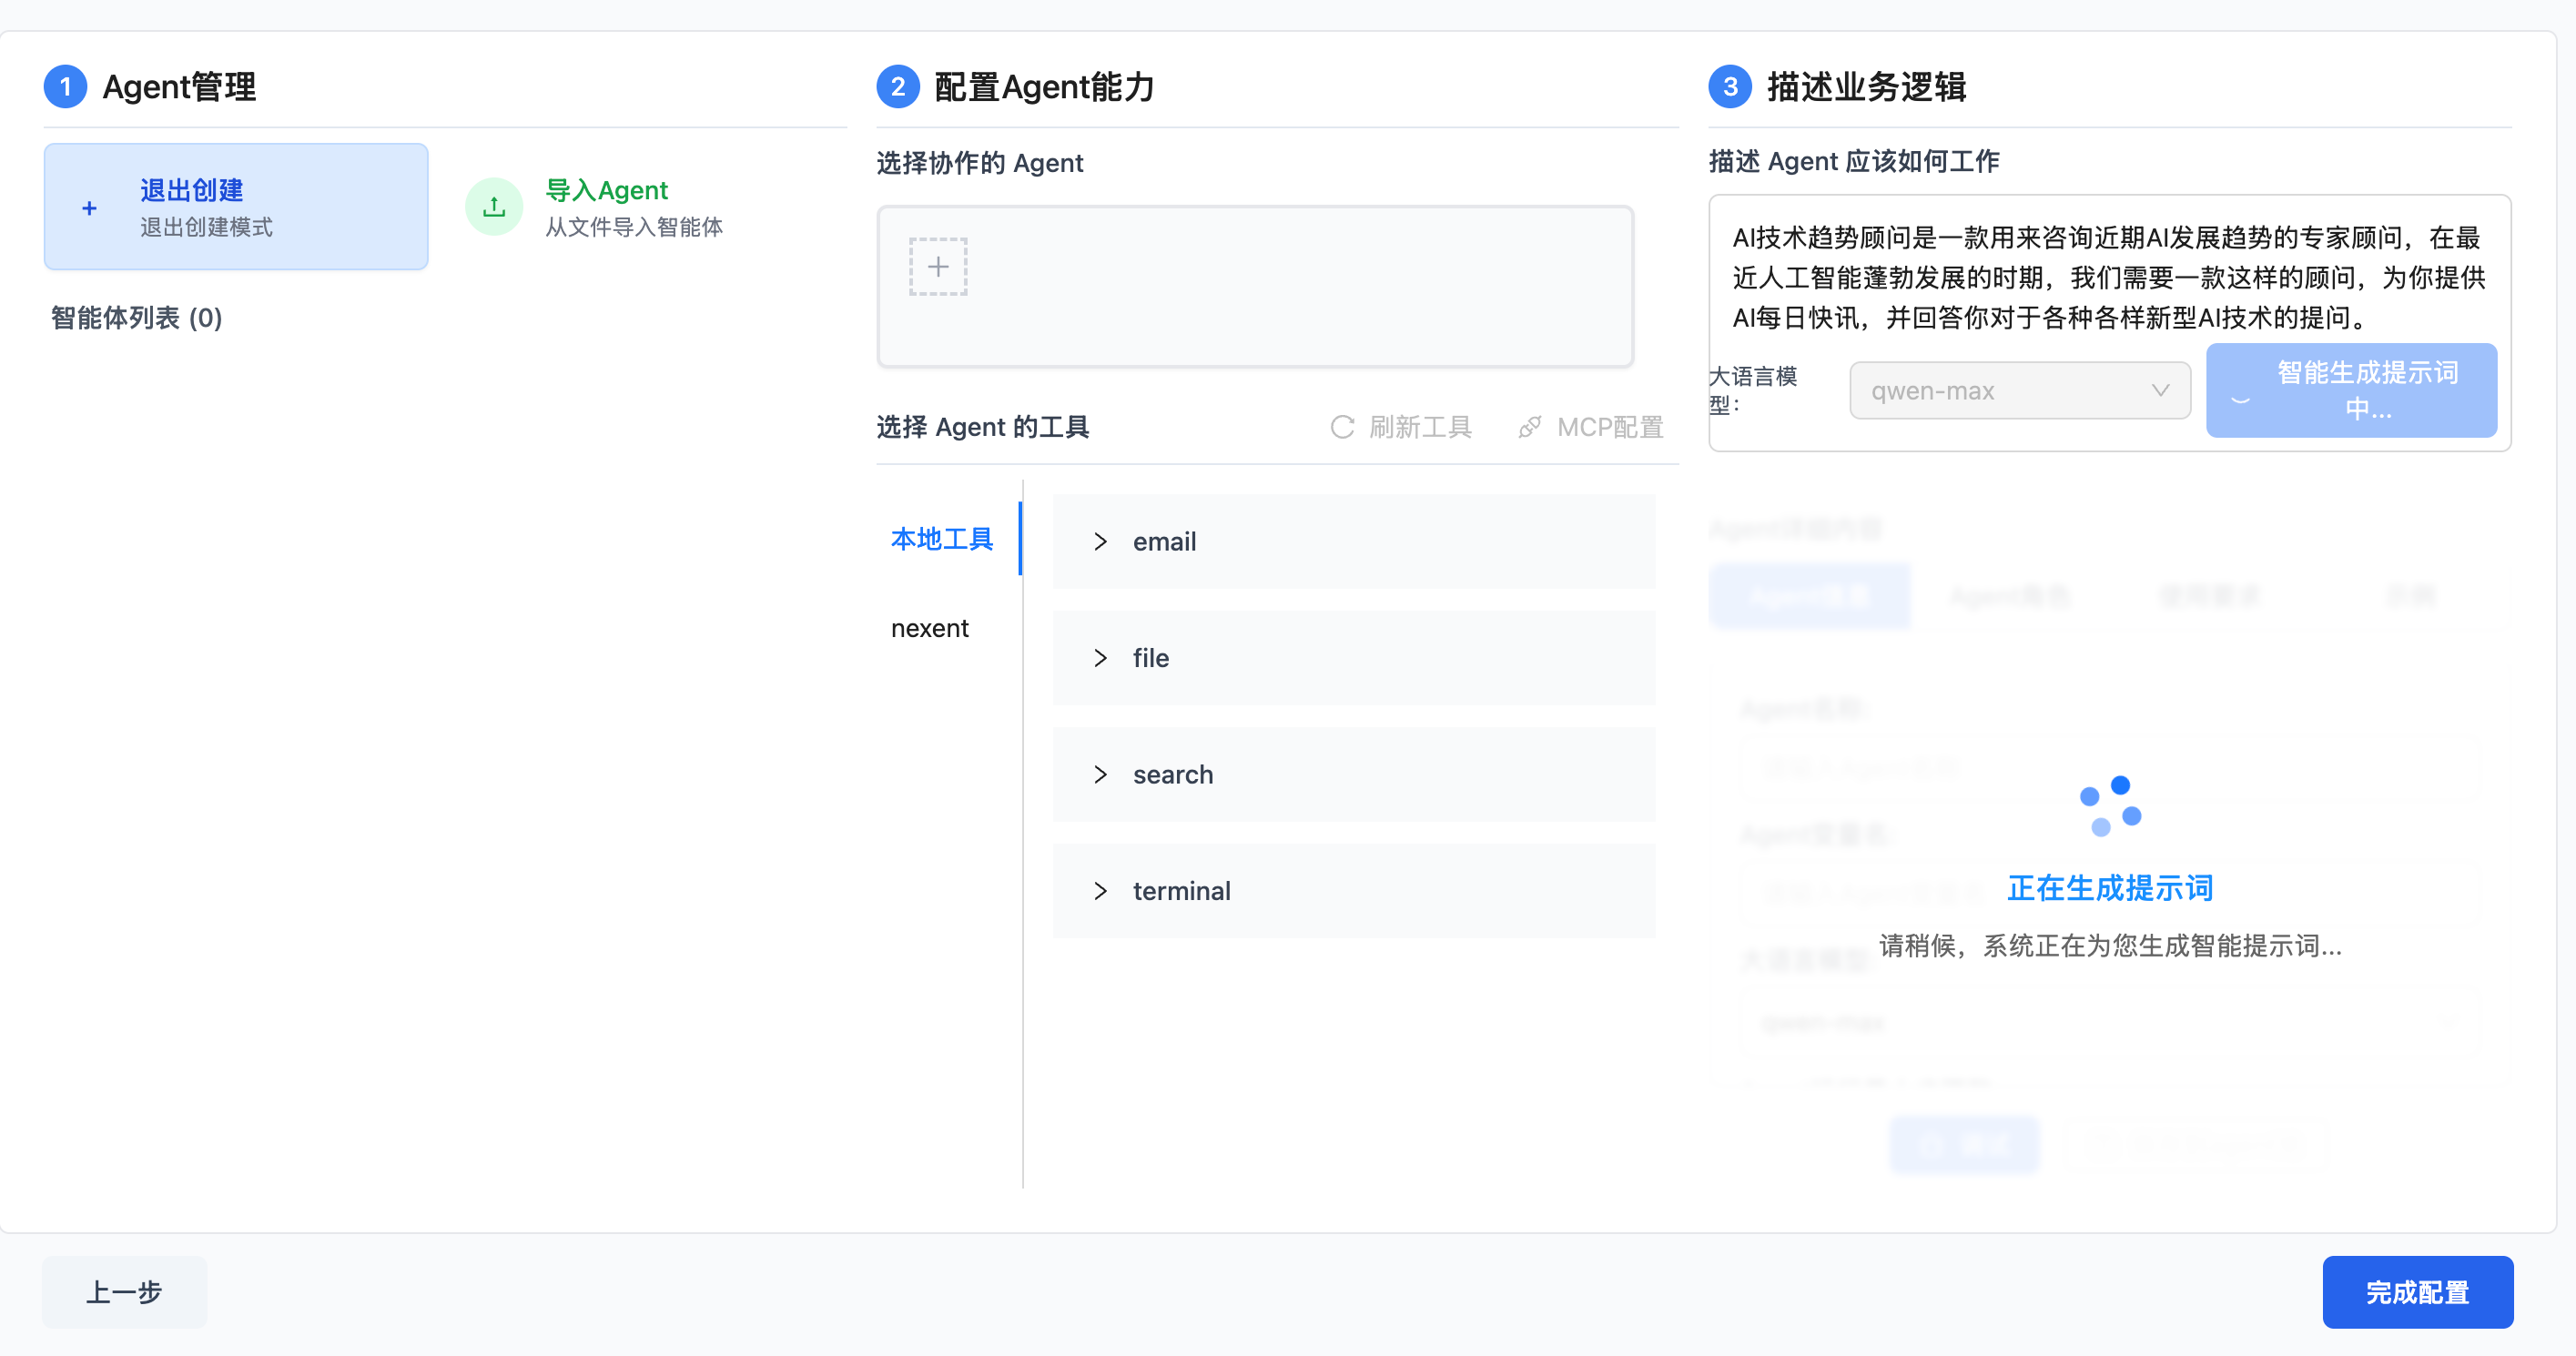
Task: Expand the search tool group
Action: tap(1100, 775)
